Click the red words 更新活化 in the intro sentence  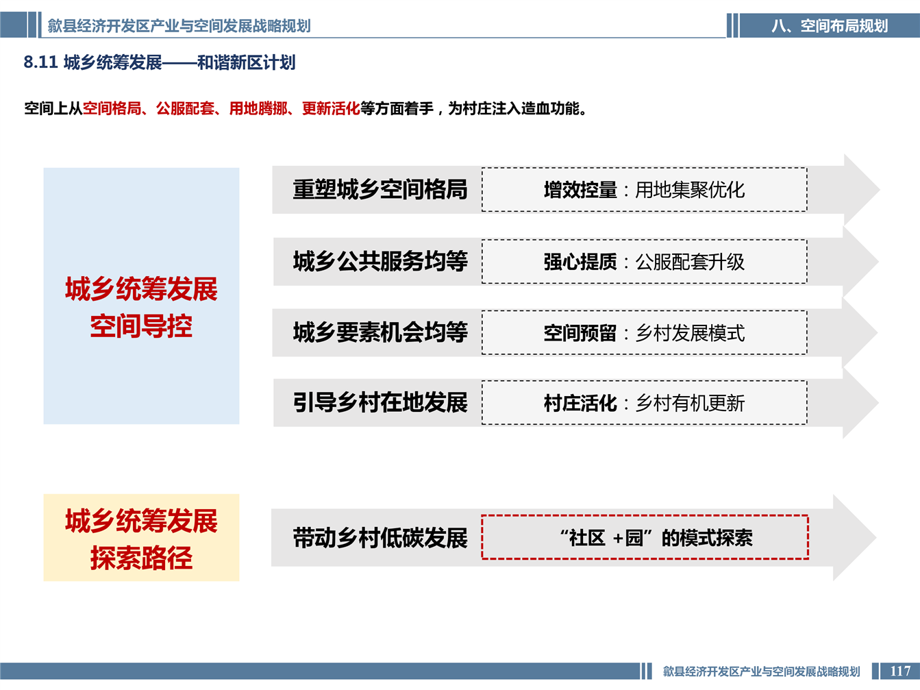coord(331,108)
